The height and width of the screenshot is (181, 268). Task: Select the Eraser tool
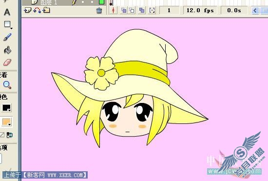[7, 62]
